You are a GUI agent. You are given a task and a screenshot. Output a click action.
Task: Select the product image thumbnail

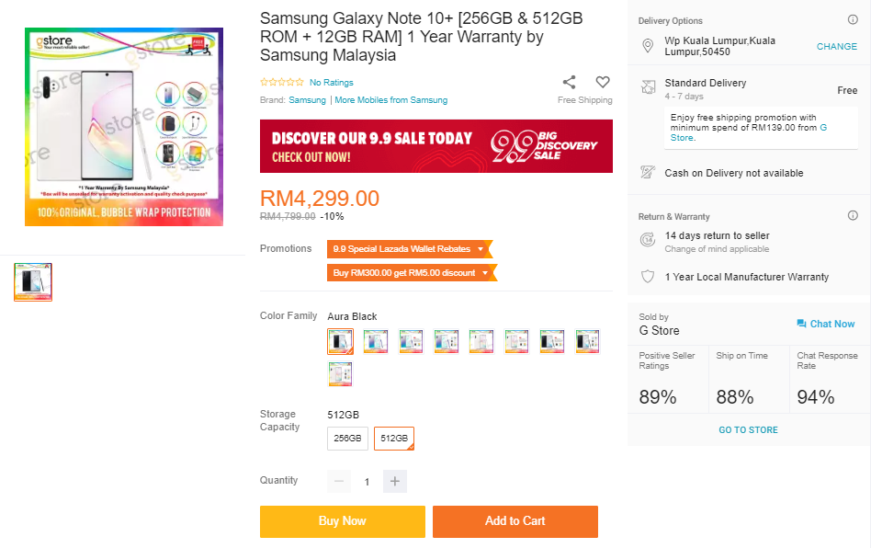[33, 281]
